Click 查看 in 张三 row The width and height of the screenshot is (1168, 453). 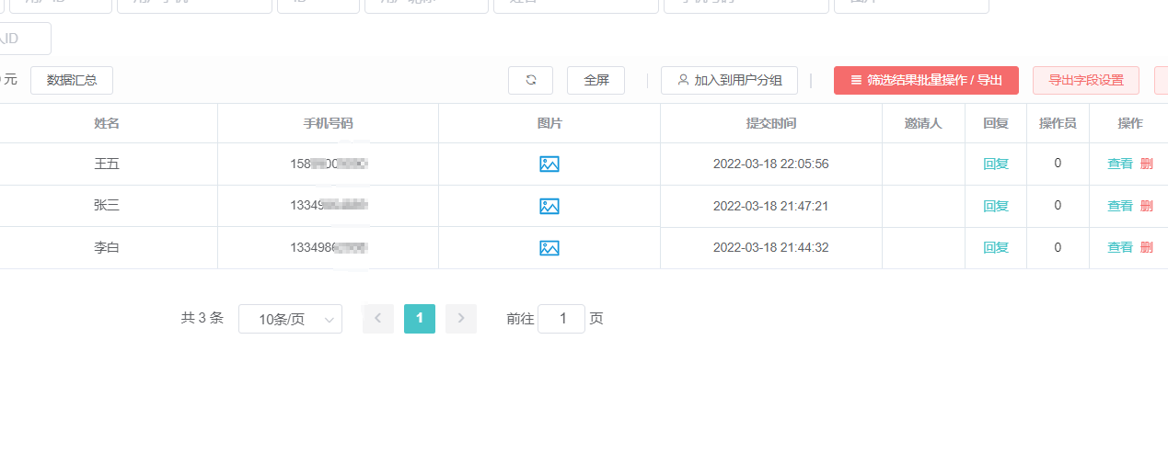1119,206
